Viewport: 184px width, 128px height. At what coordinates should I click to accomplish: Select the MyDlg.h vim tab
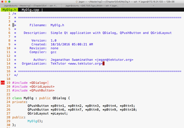(x=9, y=10)
